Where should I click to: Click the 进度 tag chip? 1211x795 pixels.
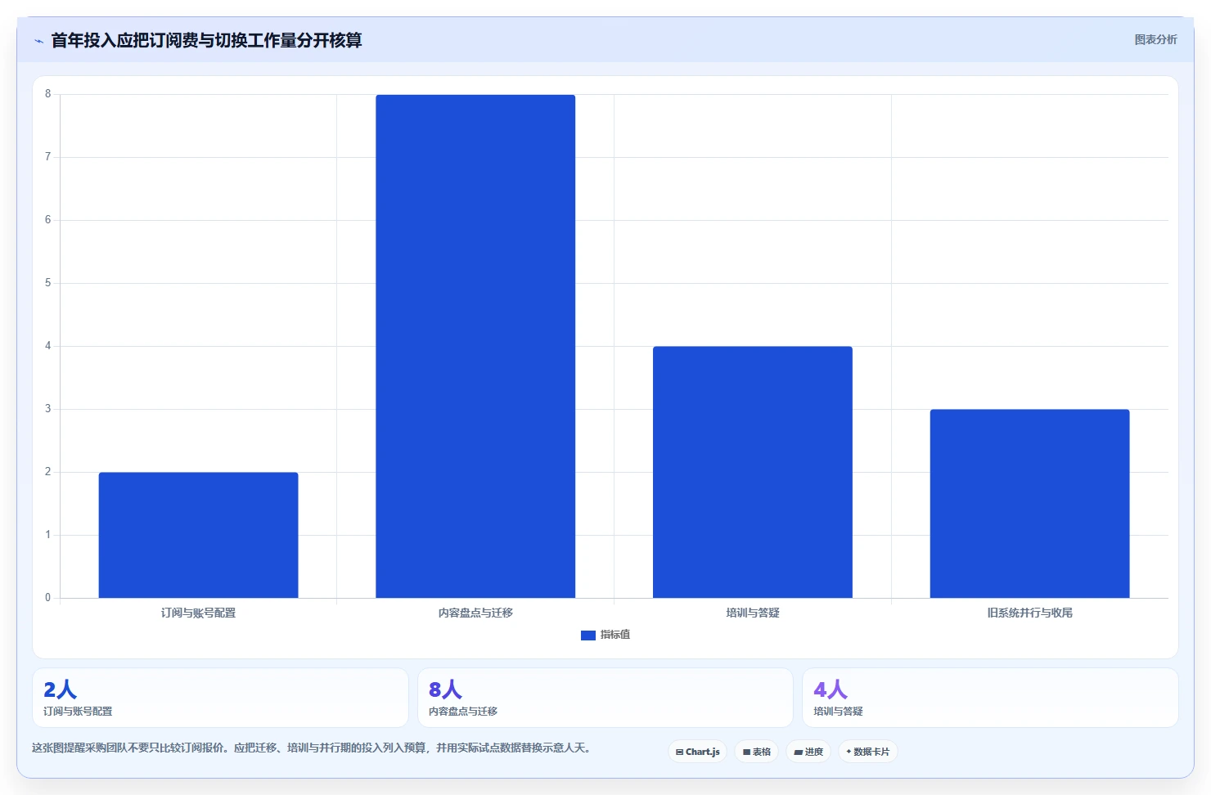(x=808, y=752)
